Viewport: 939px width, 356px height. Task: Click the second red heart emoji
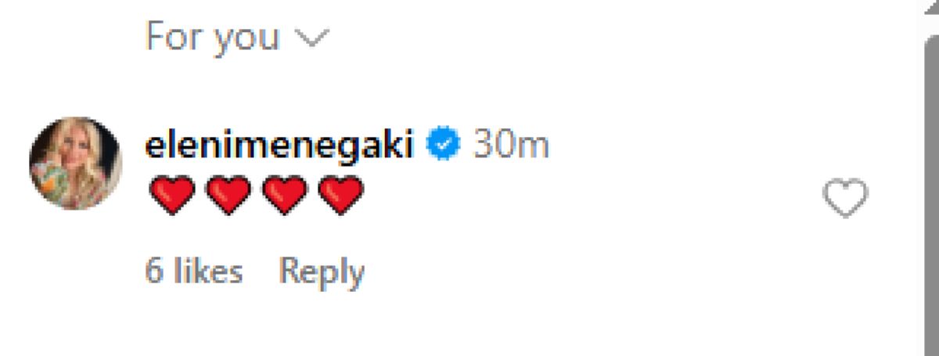click(x=228, y=195)
